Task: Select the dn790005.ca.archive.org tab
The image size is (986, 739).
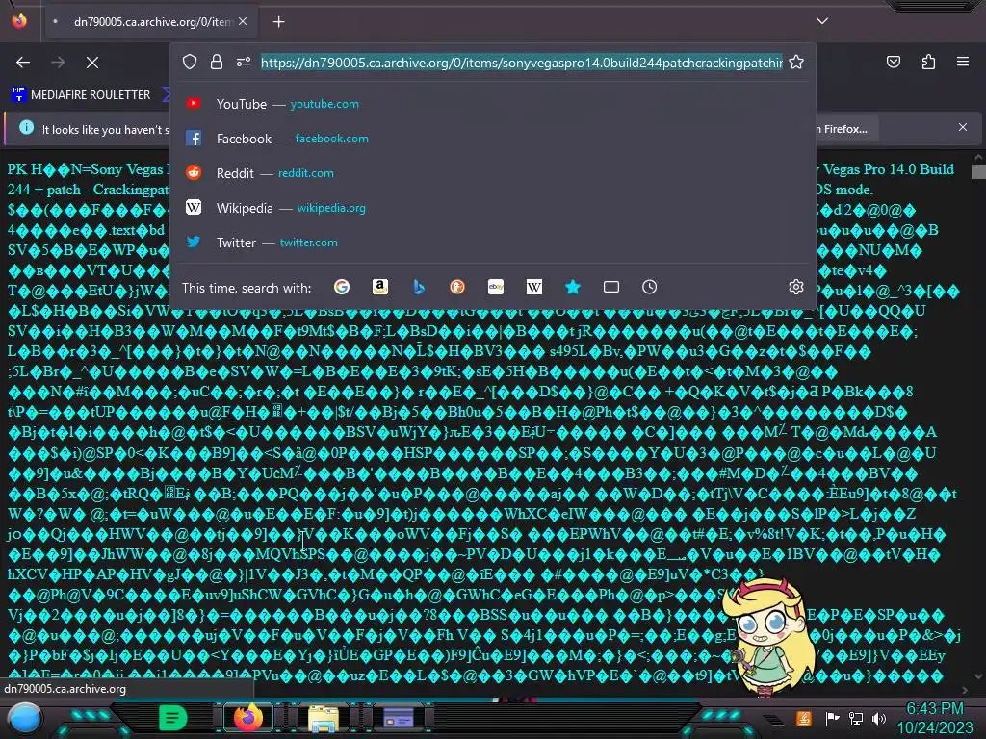Action: 149,22
